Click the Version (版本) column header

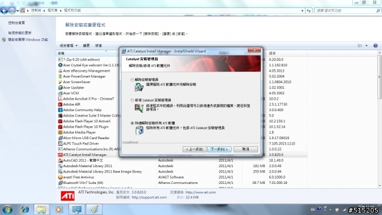coord(288,53)
